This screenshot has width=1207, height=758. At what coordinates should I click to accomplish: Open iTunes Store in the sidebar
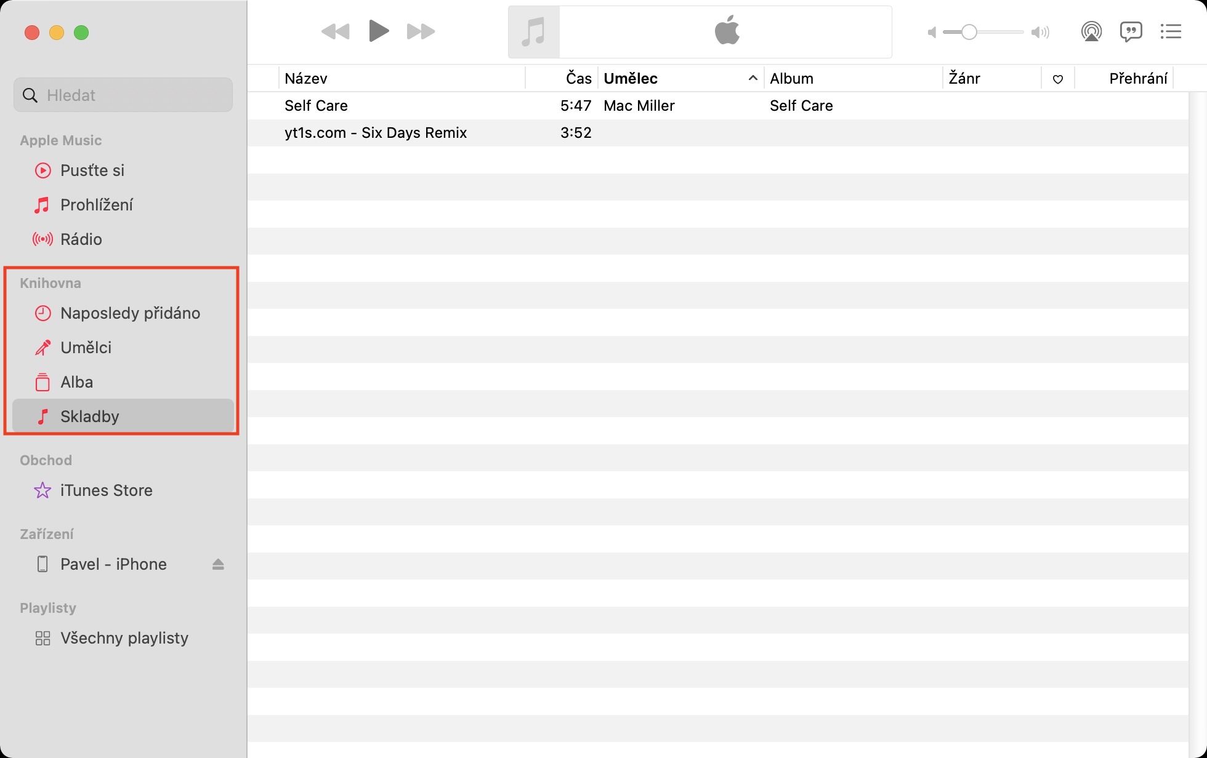pyautogui.click(x=106, y=490)
